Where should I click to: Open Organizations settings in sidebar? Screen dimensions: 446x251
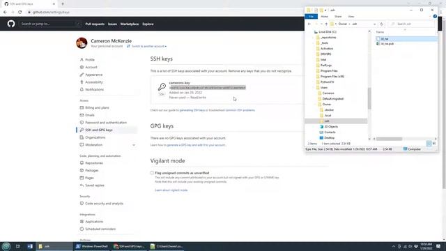pos(95,137)
